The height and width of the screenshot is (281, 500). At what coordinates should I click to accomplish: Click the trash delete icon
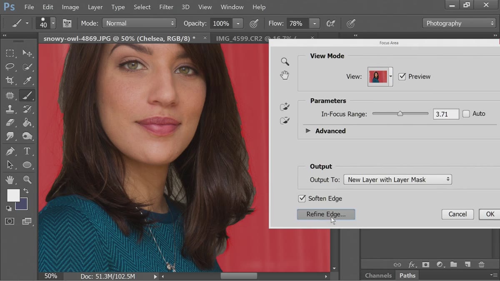[481, 264]
